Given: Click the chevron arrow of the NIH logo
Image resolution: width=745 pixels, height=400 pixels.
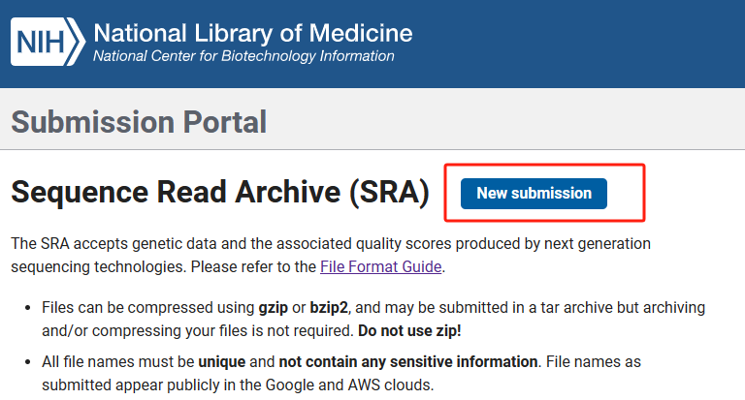Looking at the screenshot, I should (x=77, y=42).
